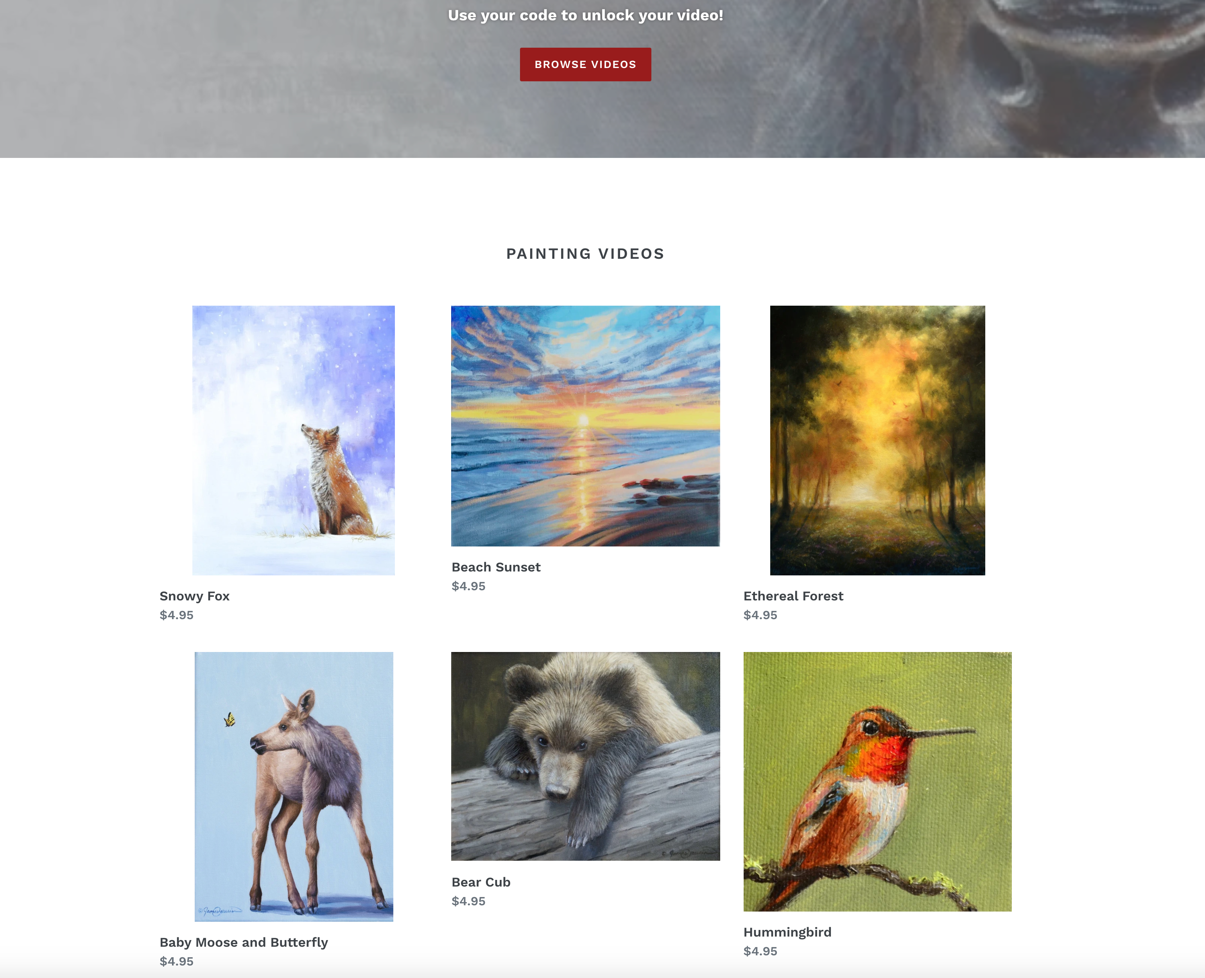Click the Bear Cub title link
The image size is (1205, 978).
coord(481,882)
